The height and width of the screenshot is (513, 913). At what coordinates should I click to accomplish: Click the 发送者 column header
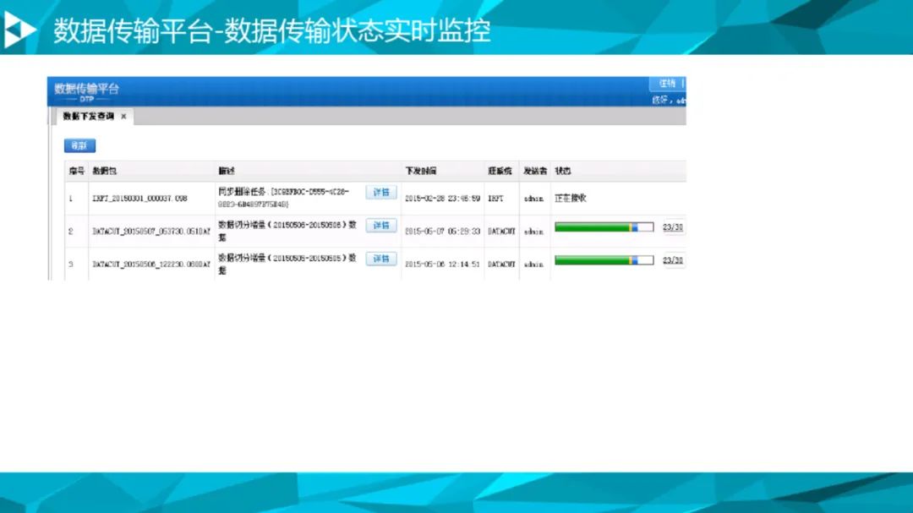535,172
